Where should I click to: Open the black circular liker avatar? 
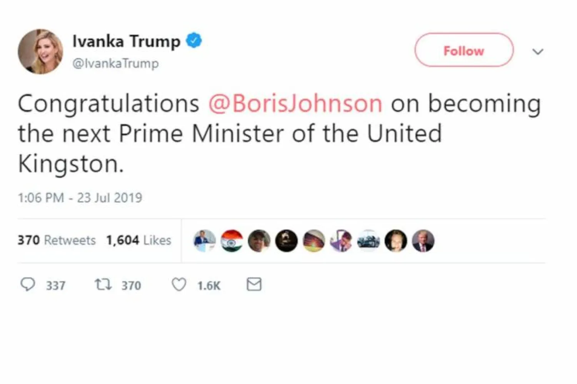coord(287,241)
